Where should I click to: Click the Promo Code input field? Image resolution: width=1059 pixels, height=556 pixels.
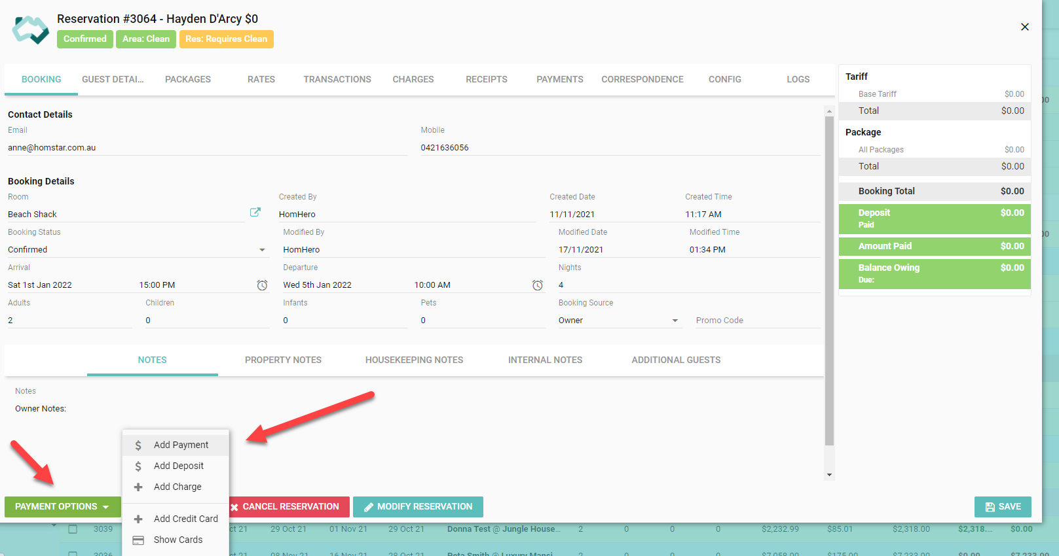pyautogui.click(x=756, y=321)
